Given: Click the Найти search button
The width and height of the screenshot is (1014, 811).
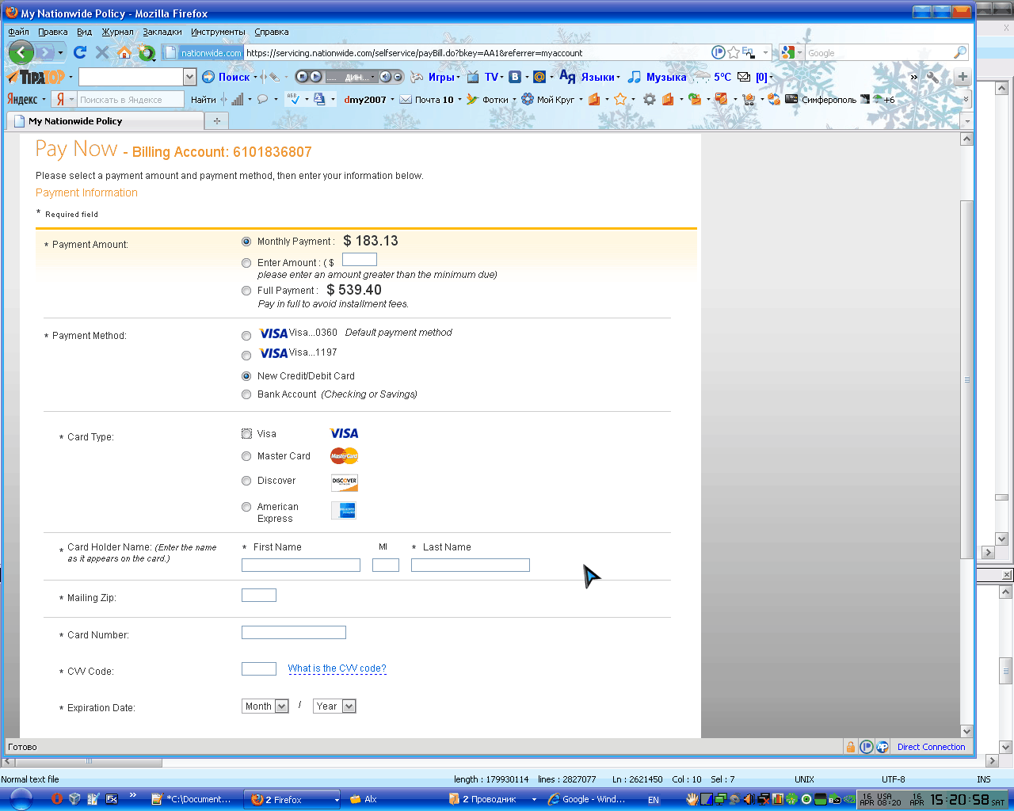Looking at the screenshot, I should point(203,99).
